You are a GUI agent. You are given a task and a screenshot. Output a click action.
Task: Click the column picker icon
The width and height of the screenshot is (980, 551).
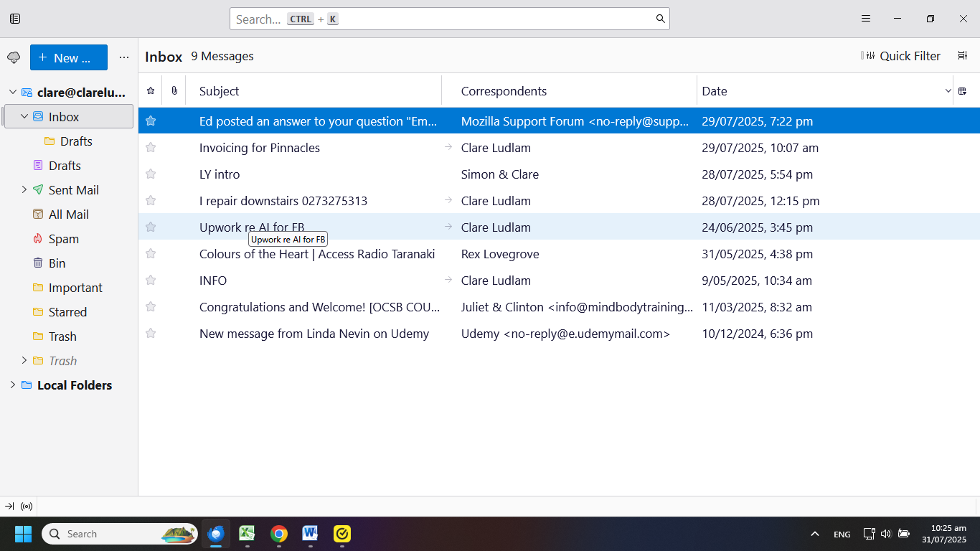[x=963, y=91]
